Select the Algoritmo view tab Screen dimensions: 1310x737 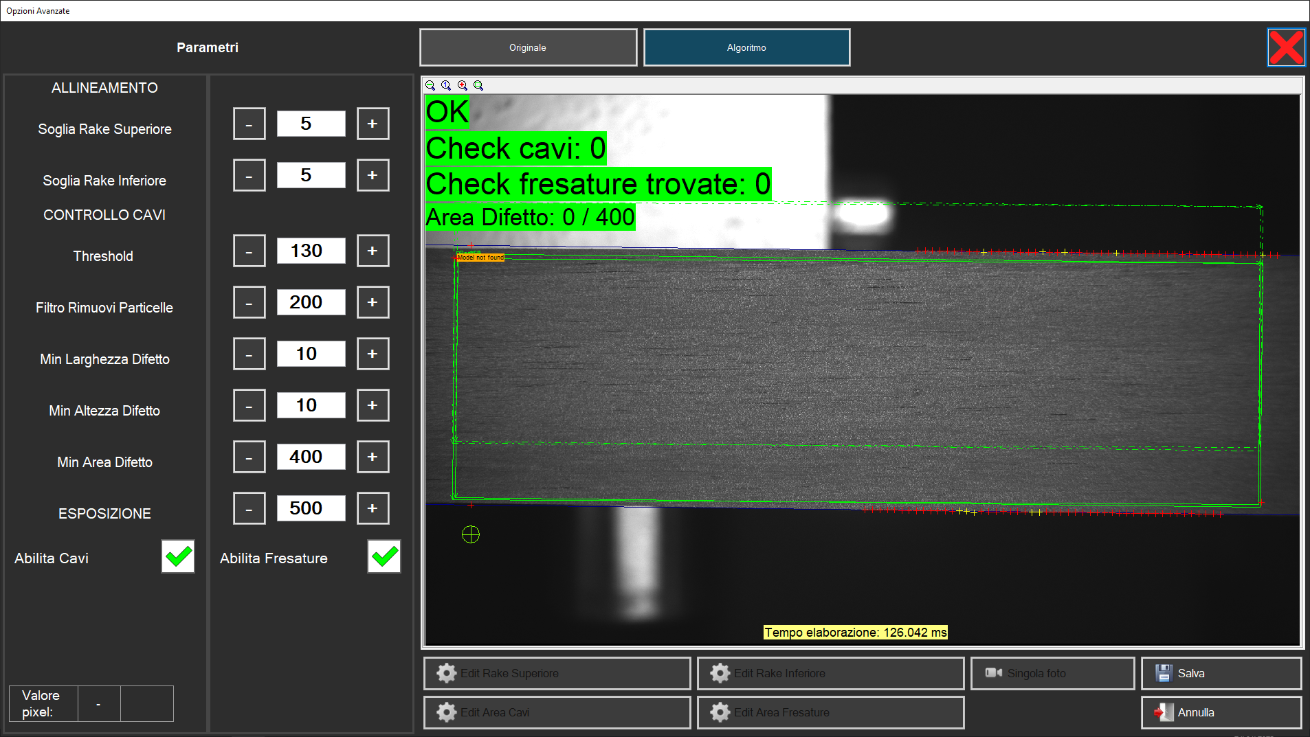pyautogui.click(x=746, y=47)
